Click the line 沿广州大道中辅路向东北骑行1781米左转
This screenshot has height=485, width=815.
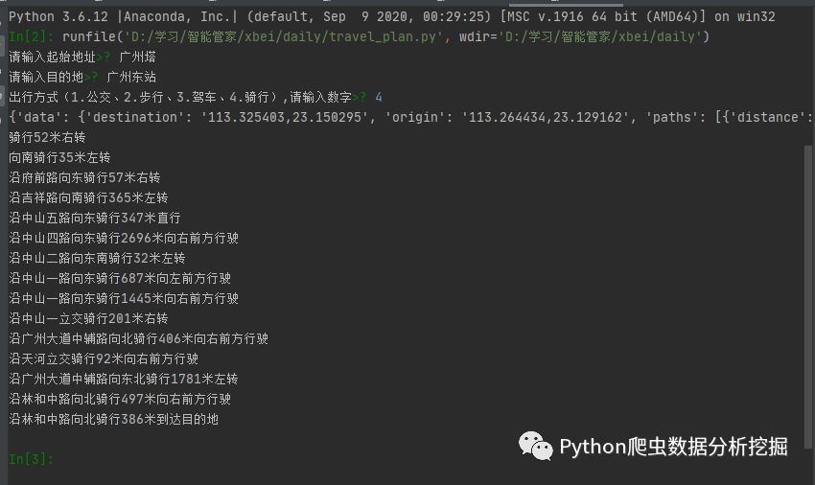pos(124,379)
